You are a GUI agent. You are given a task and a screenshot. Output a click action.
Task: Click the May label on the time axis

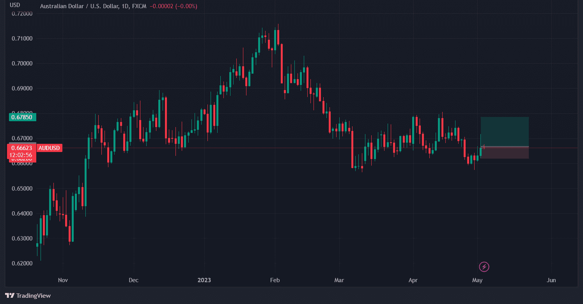click(x=477, y=280)
